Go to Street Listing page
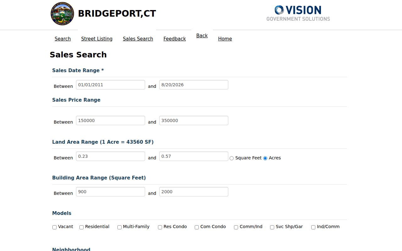The image size is (402, 251). pos(97,39)
